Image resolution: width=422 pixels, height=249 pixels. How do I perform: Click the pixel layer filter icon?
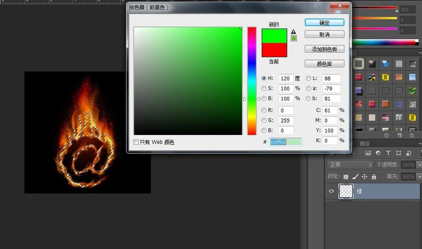(x=368, y=153)
